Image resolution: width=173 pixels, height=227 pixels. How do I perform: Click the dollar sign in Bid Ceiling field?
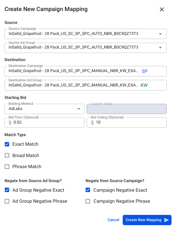tap(92, 123)
